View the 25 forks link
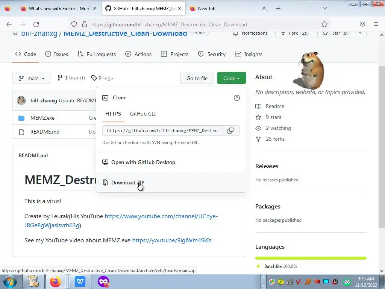Image resolution: width=385 pixels, height=289 pixels. (x=270, y=139)
